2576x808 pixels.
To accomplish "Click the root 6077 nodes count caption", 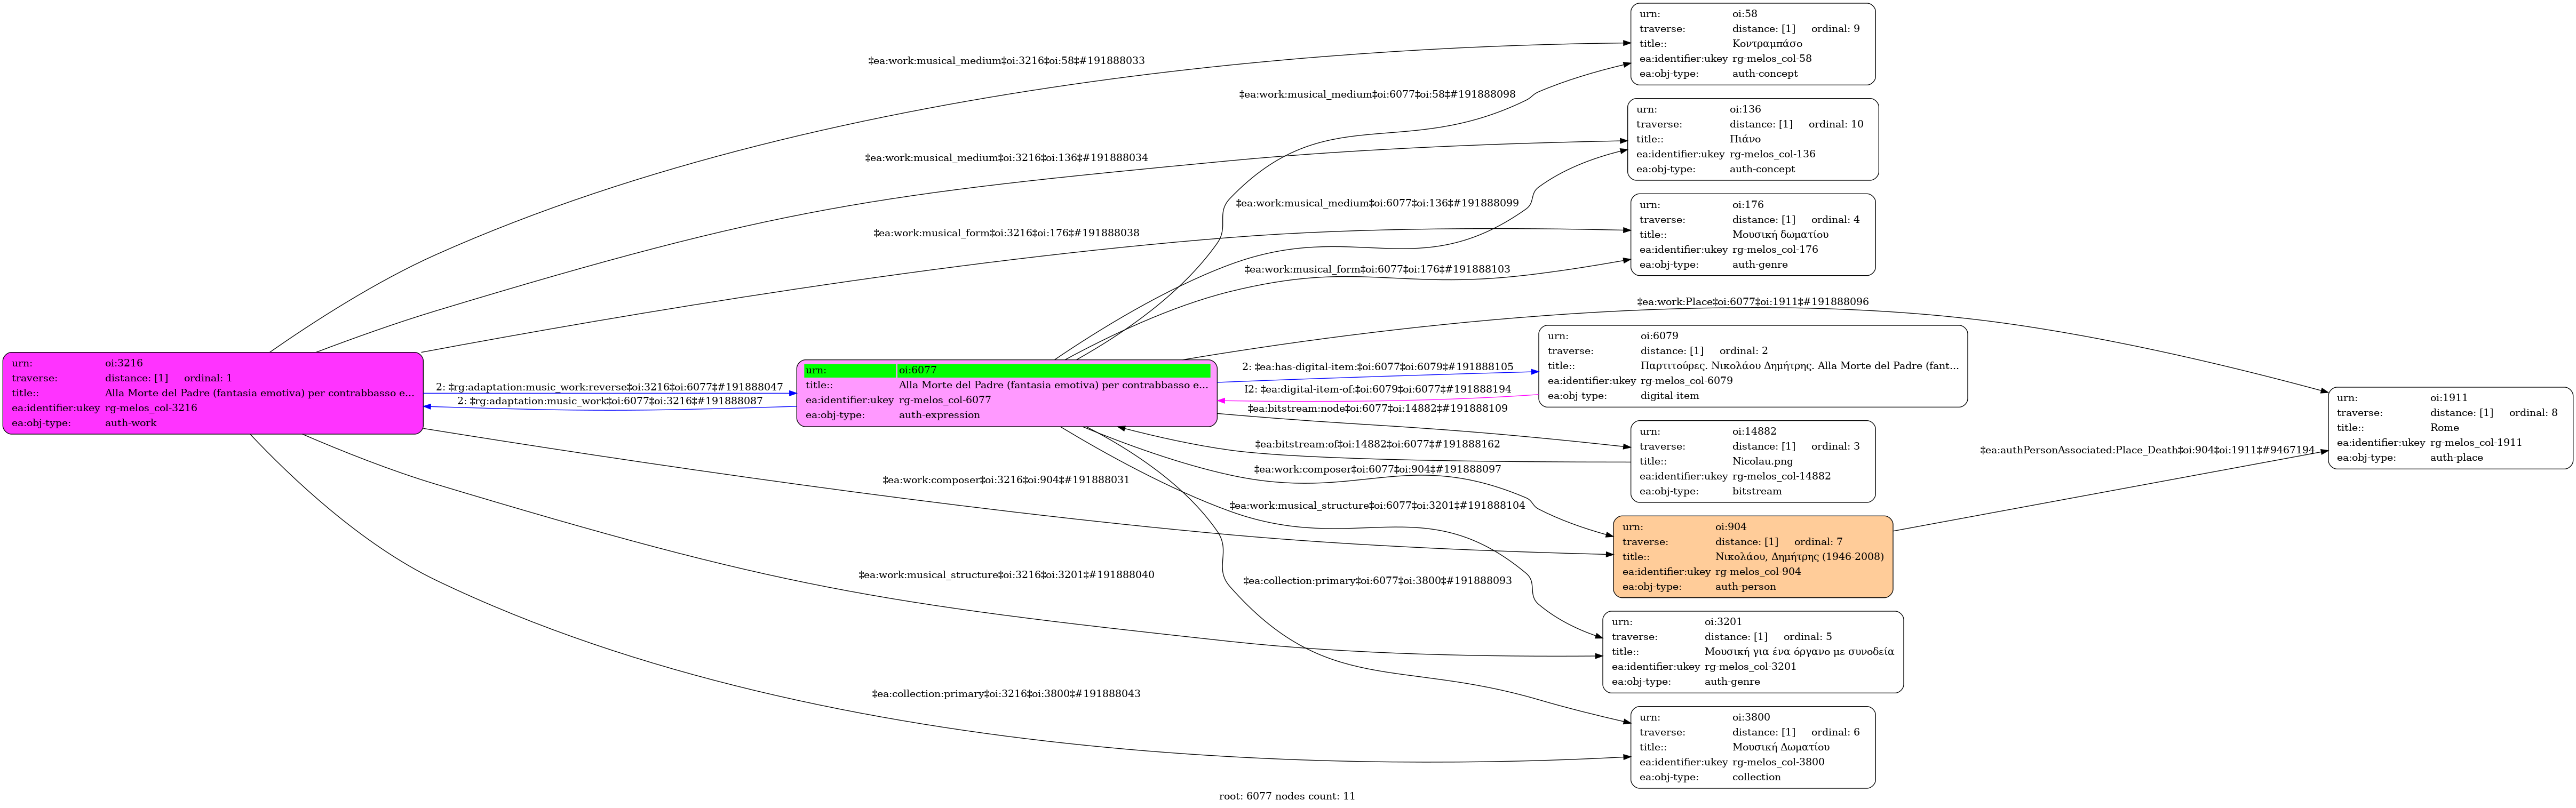I will pos(1287,796).
